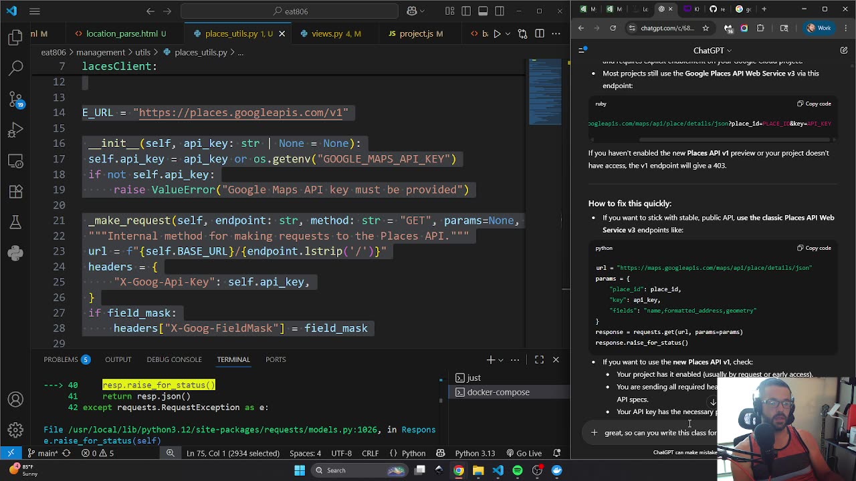Viewport: 856px width, 481px height.
Task: Click the eat806 breadcrumb
Action: click(53, 52)
